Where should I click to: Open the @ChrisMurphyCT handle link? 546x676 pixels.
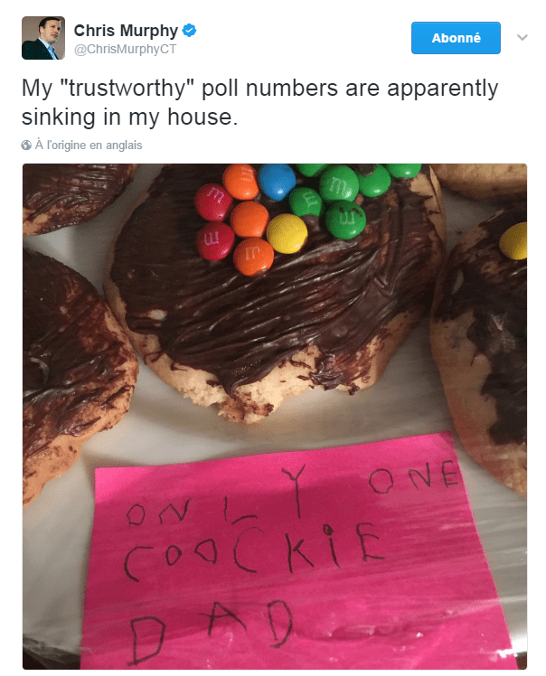tap(125, 49)
